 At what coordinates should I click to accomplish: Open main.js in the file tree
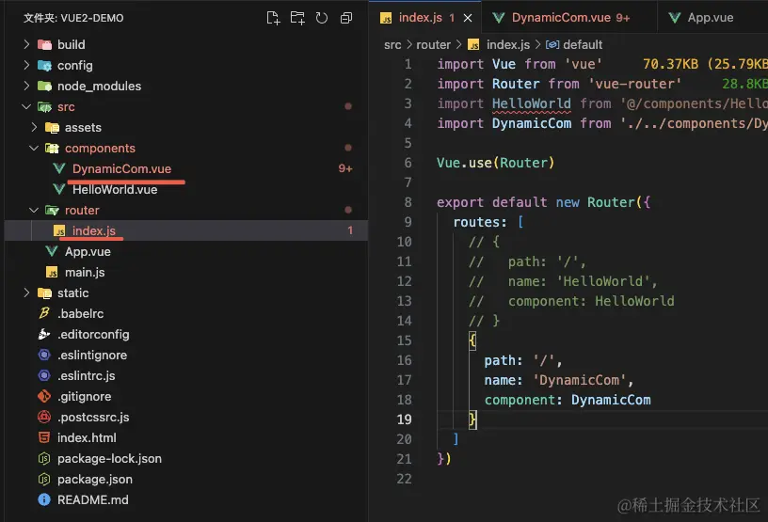[85, 272]
